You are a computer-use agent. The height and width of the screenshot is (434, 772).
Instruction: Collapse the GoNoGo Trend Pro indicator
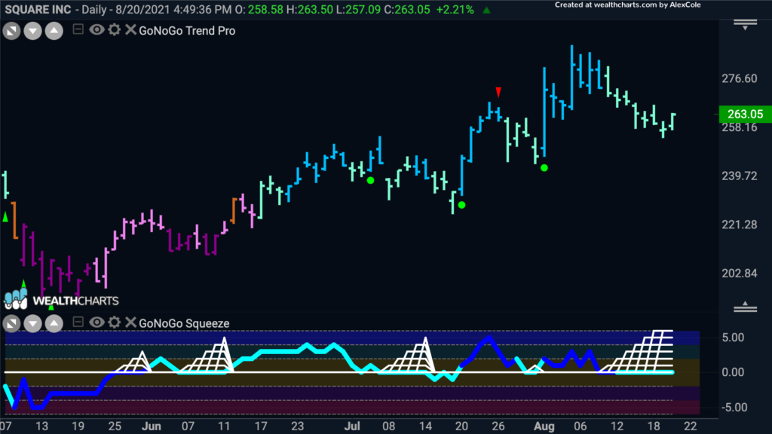click(x=78, y=29)
